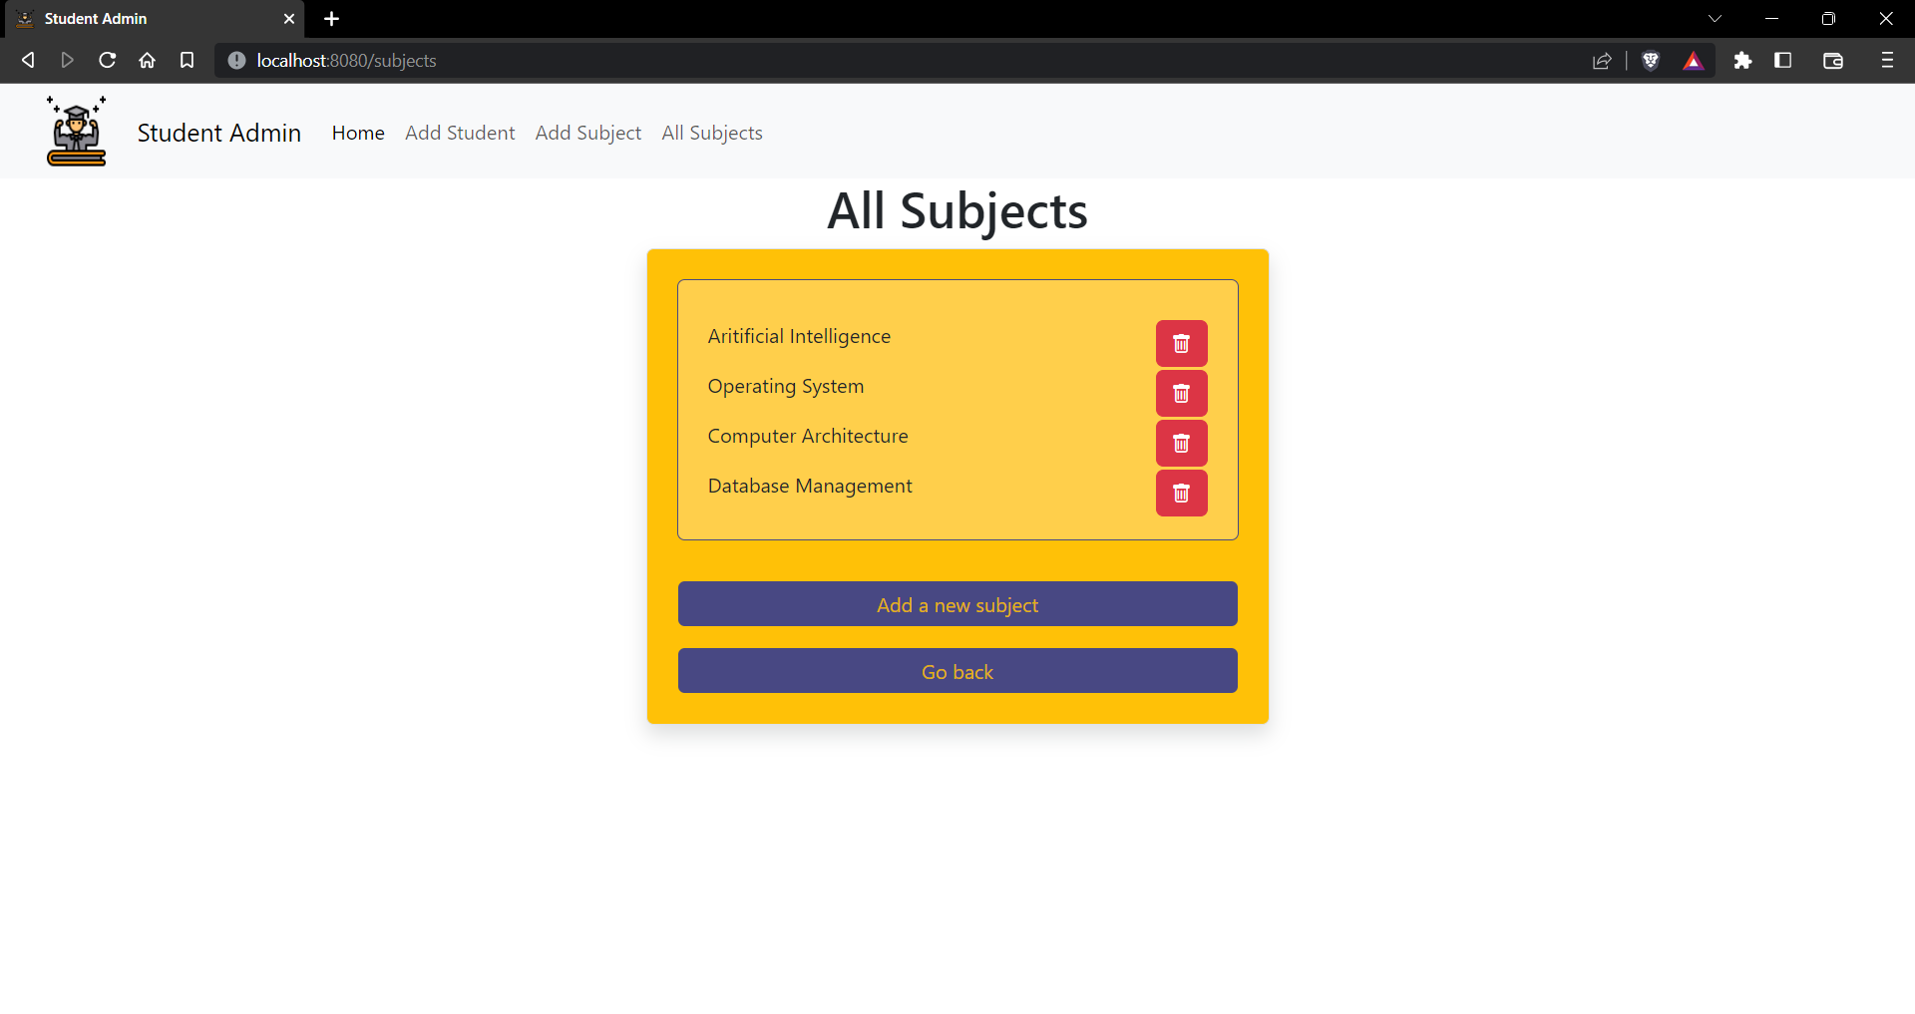View site information icon in address bar
Screen dimensions: 1915x1014
pyautogui.click(x=236, y=61)
